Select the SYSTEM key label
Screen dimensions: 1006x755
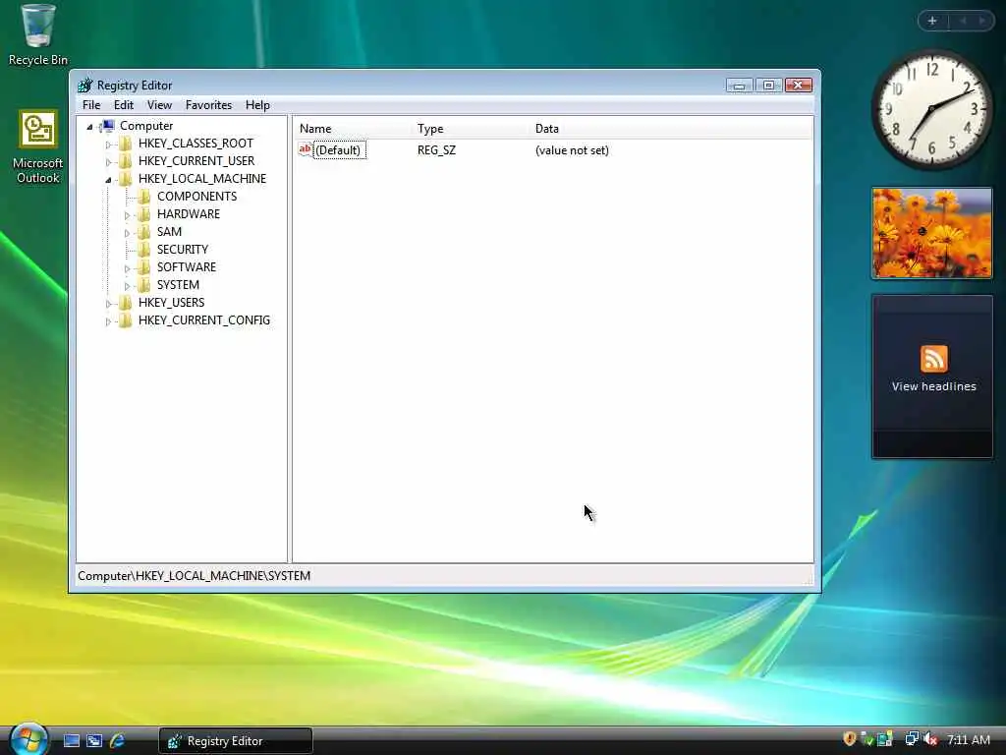178,284
